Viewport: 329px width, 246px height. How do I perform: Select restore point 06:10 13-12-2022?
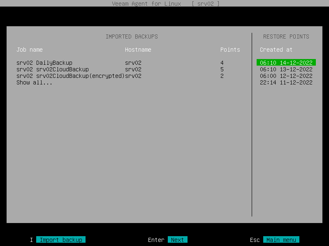pyautogui.click(x=286, y=69)
